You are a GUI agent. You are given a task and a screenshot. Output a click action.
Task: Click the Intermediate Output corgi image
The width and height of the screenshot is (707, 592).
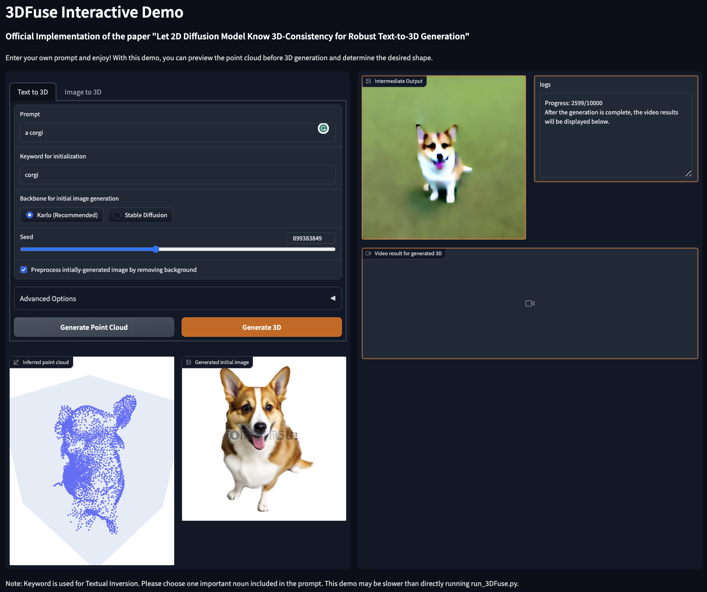[444, 157]
